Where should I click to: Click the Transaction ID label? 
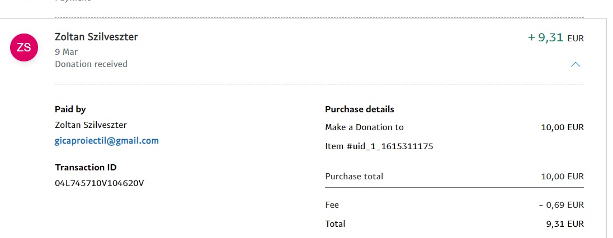click(x=86, y=167)
